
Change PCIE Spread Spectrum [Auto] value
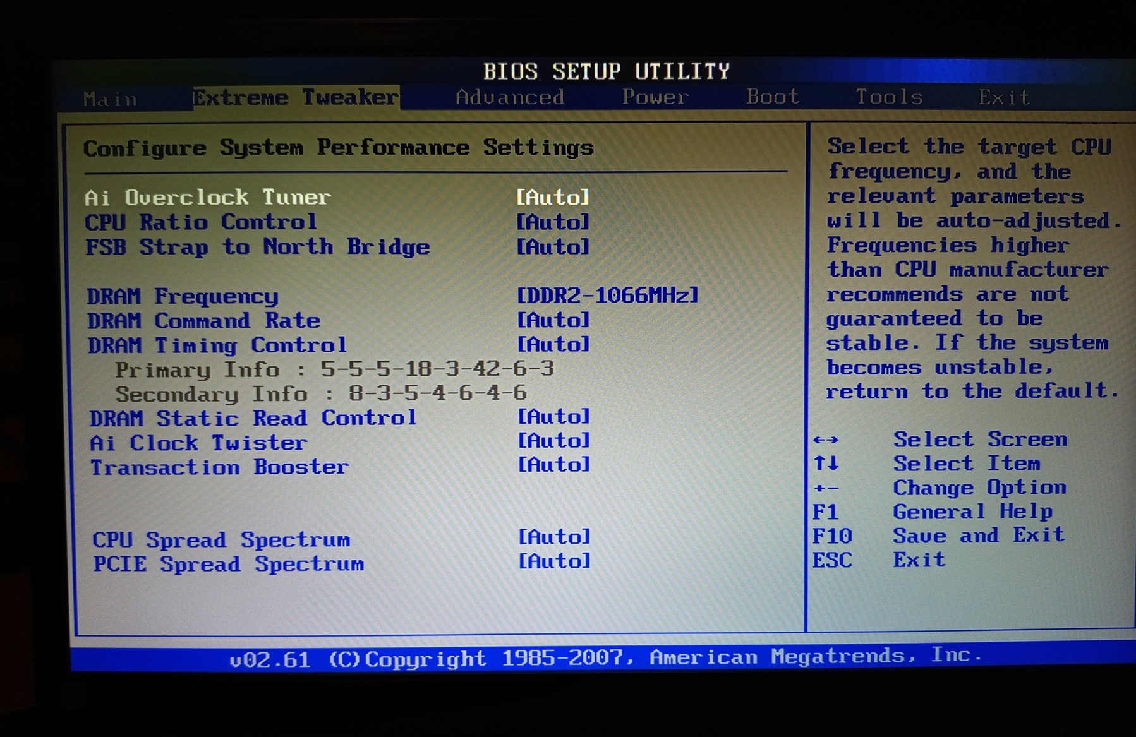(555, 561)
